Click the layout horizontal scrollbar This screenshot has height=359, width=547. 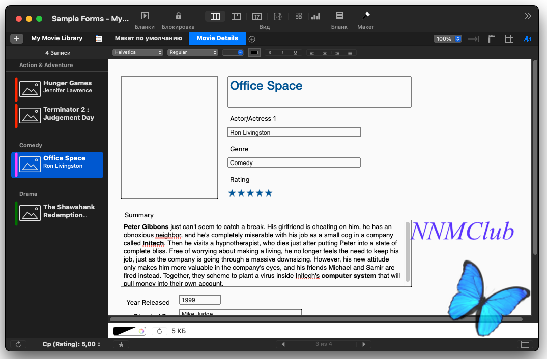[315, 319]
